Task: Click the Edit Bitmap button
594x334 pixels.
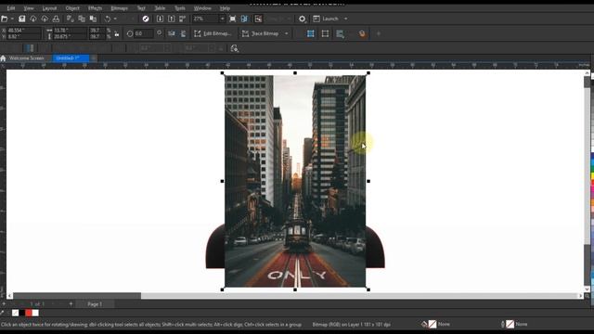Action: coord(213,33)
